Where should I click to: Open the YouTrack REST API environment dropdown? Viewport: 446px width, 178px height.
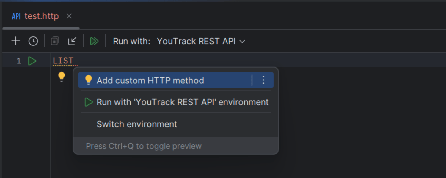(x=196, y=41)
